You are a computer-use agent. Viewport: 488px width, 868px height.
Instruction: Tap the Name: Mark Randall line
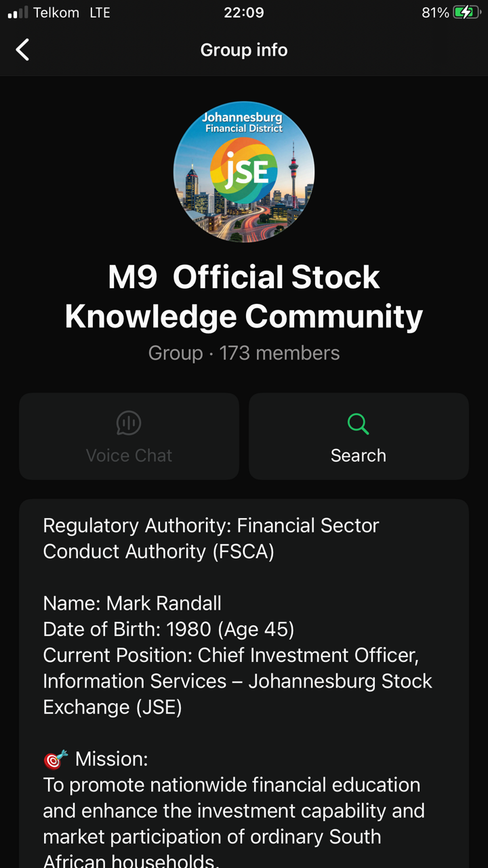pyautogui.click(x=132, y=603)
